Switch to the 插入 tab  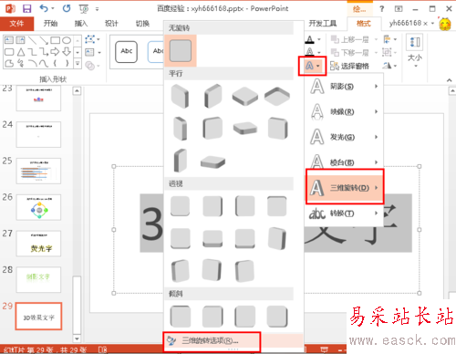(81, 24)
